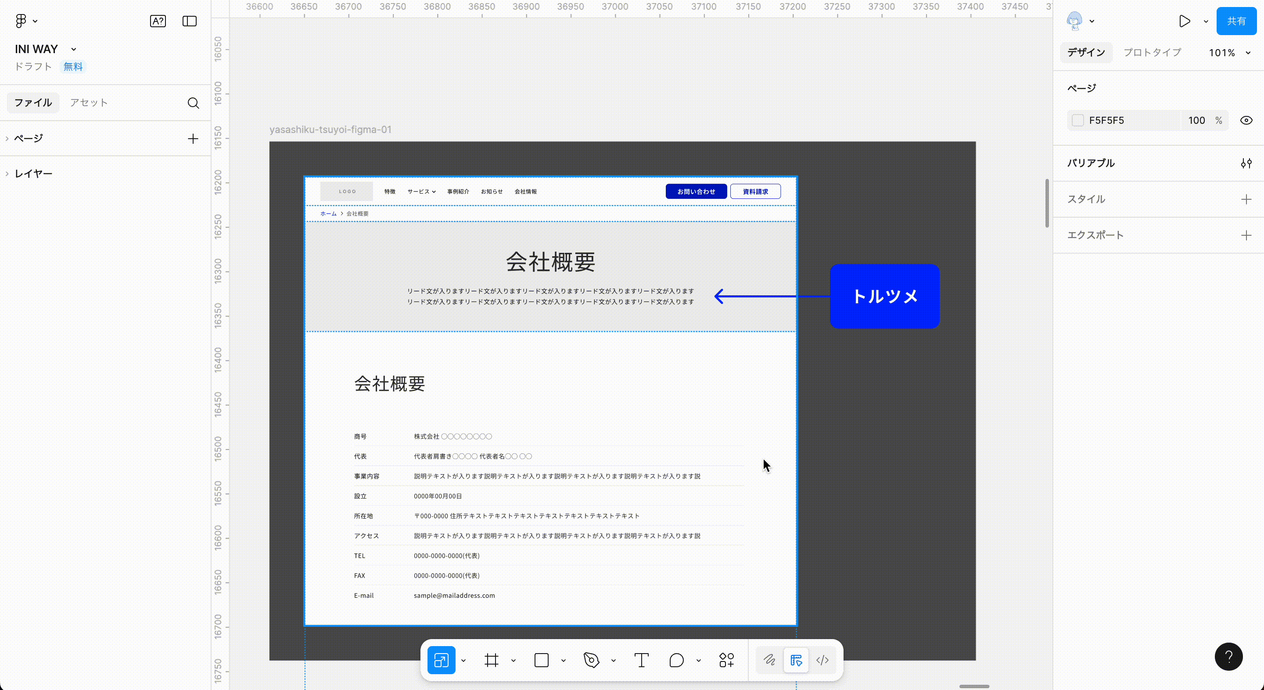Open the Actions components tool
This screenshot has height=690, width=1264.
[726, 660]
